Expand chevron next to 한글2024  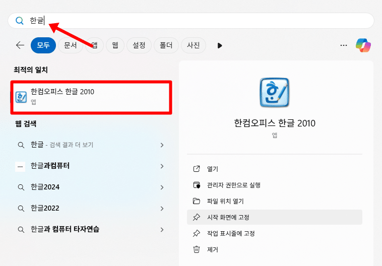point(162,187)
